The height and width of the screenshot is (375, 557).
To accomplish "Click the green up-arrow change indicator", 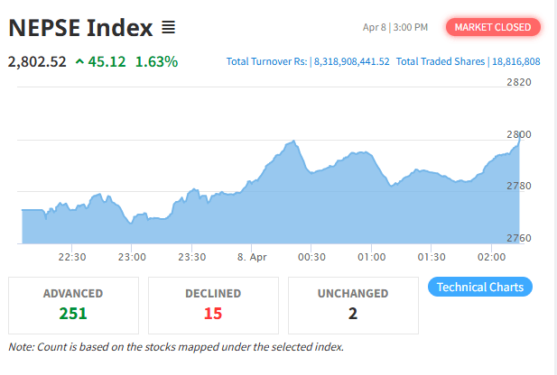I will [80, 62].
